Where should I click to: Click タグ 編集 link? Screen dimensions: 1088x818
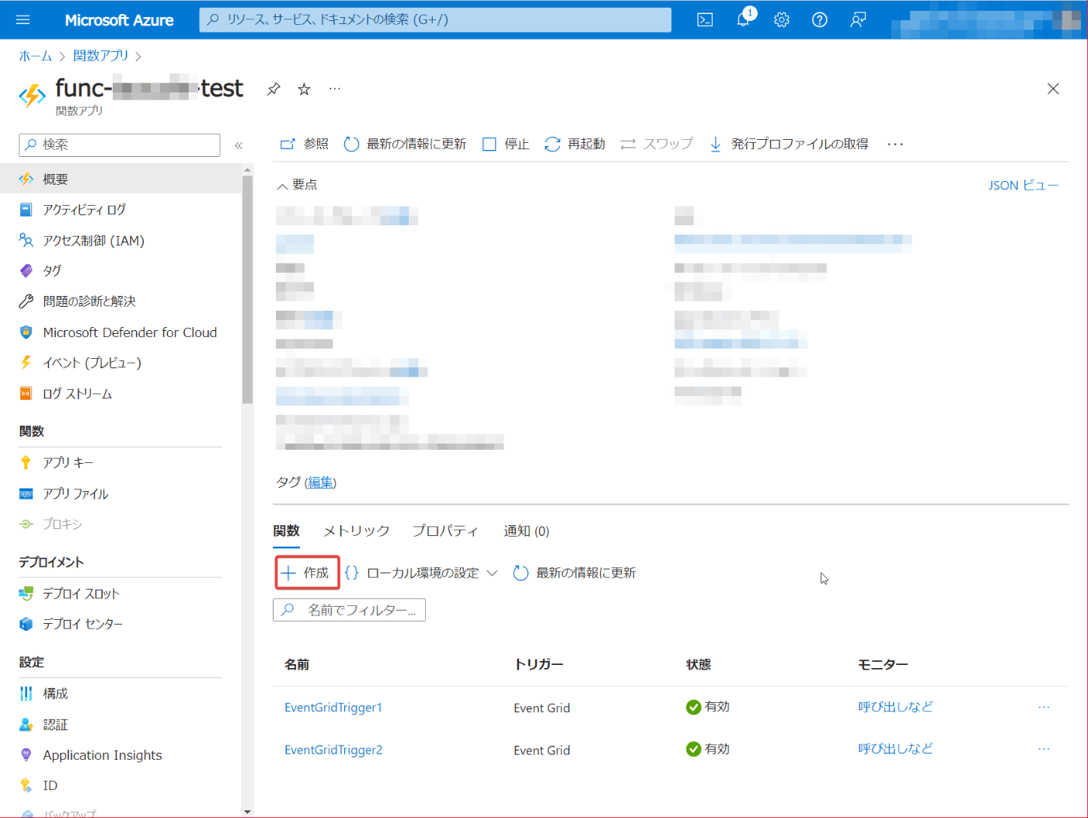click(x=320, y=482)
